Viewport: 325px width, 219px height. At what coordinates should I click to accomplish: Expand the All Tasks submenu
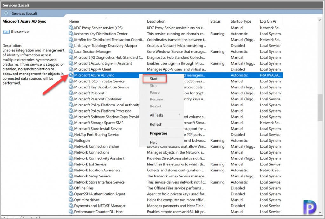pyautogui.click(x=162, y=115)
